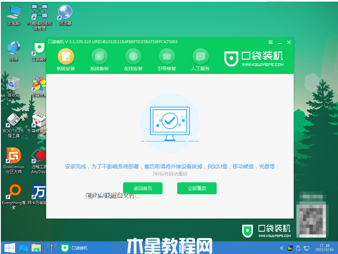
Task: Click the monitor checkmark illustration
Action: pyautogui.click(x=170, y=124)
